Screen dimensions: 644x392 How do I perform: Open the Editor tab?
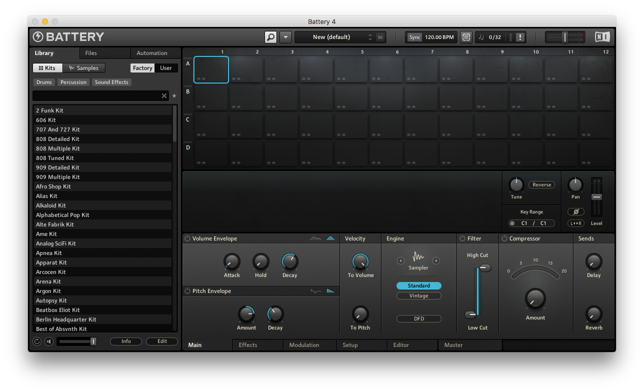413,345
